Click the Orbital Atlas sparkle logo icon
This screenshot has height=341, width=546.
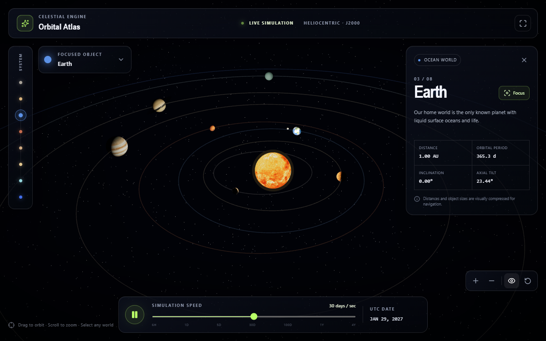pos(25,23)
